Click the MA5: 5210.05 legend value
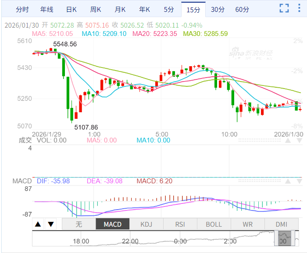 pyautogui.click(x=52, y=34)
